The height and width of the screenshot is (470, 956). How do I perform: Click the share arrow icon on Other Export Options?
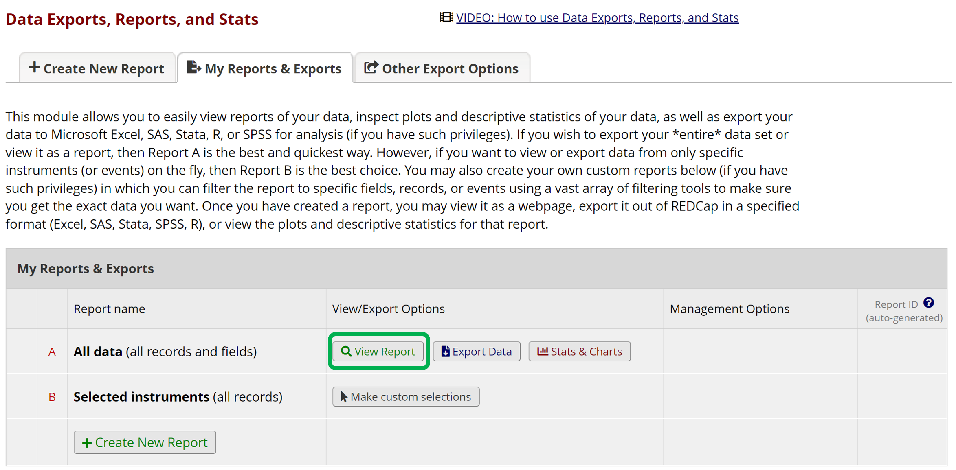coord(371,68)
